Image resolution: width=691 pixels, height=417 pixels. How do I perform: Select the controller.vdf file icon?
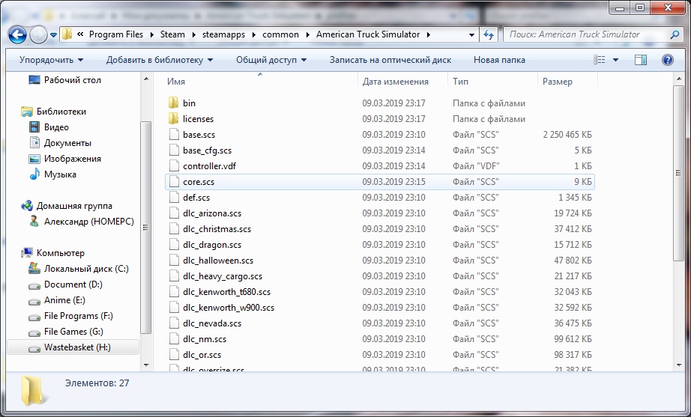(174, 166)
